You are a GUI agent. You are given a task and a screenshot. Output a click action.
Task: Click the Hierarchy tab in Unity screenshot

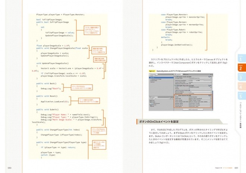(153, 74)
